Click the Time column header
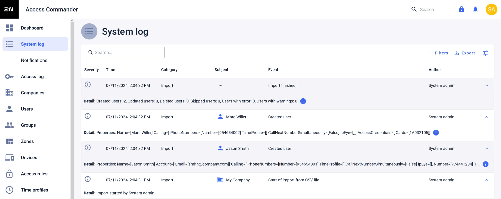Image resolution: width=501 pixels, height=199 pixels. (110, 70)
